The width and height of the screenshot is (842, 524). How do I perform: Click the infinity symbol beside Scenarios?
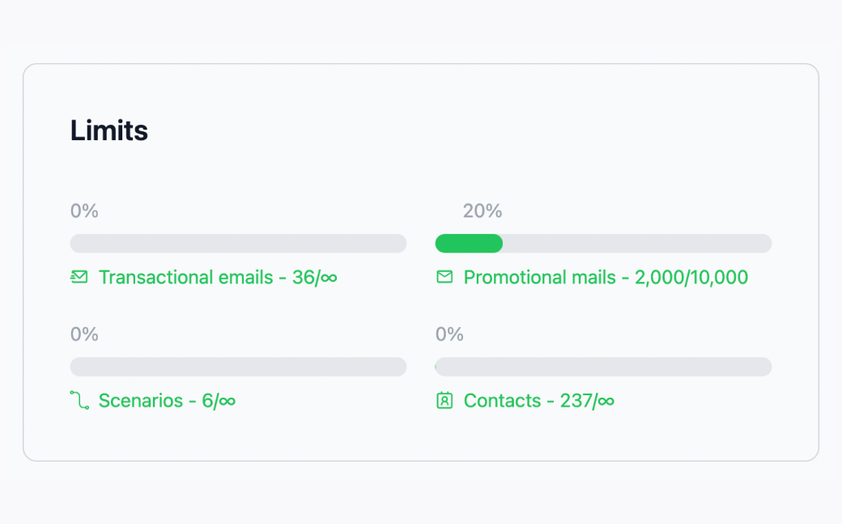(x=229, y=400)
